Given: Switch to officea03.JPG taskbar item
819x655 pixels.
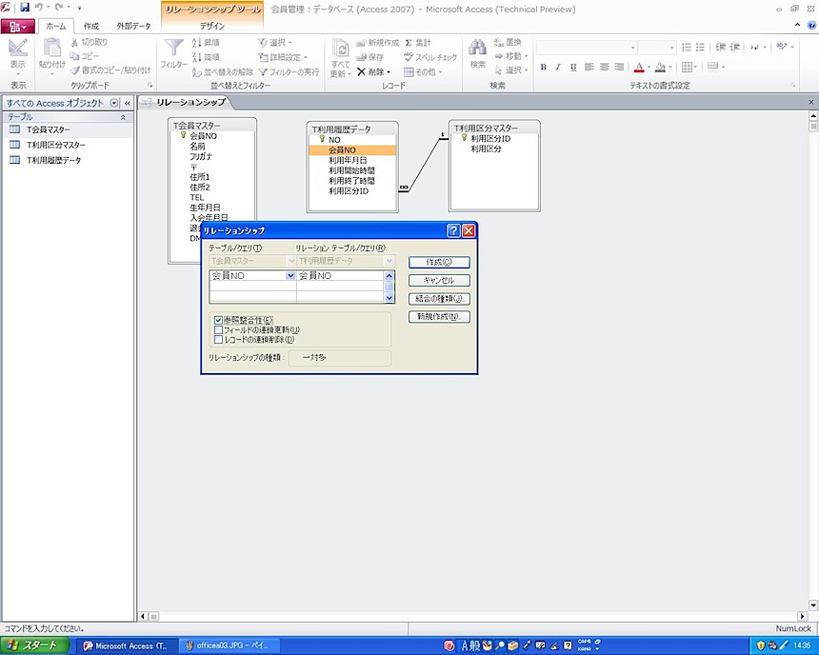Looking at the screenshot, I should 229,646.
